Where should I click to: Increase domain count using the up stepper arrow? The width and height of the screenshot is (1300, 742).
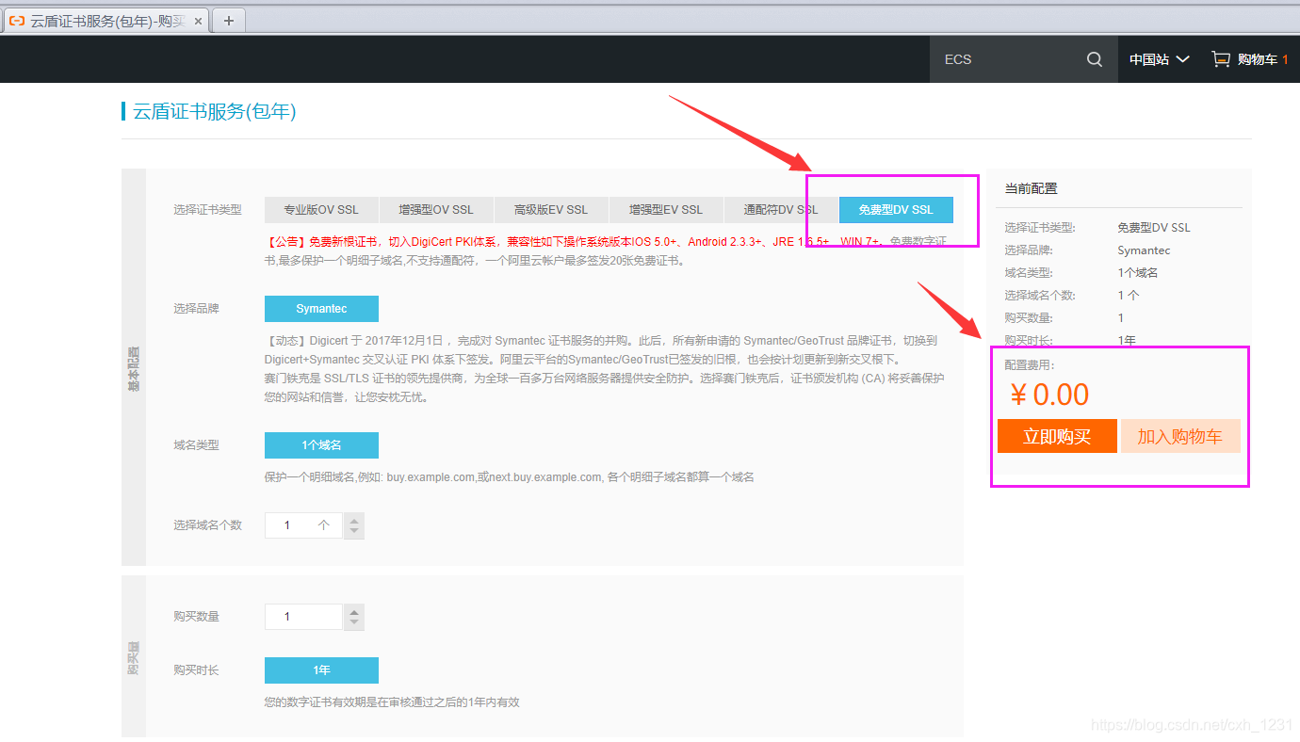353,519
